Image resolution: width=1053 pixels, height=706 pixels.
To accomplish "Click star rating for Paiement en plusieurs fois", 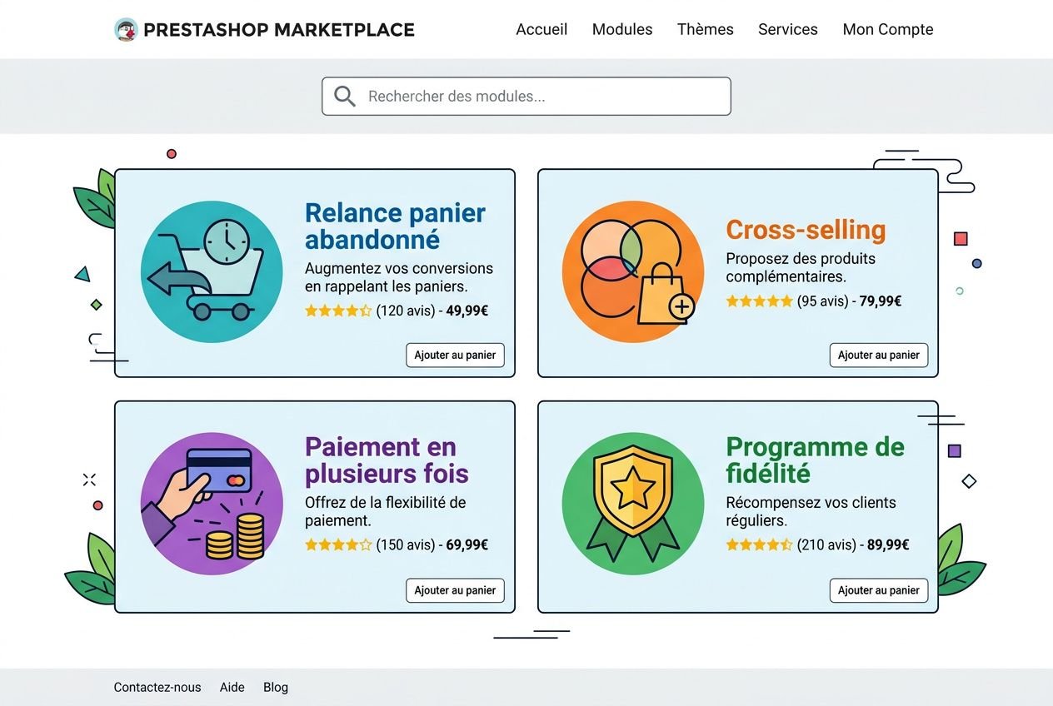I will [338, 545].
